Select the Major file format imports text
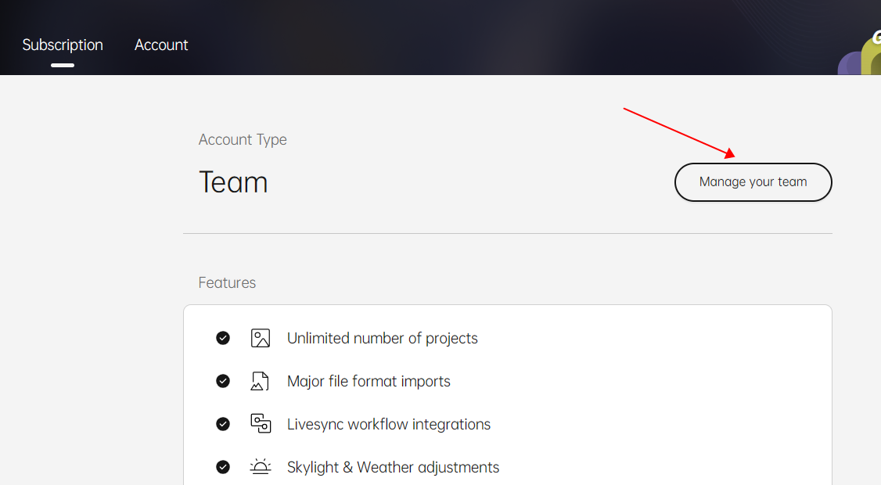Viewport: 881px width, 485px height. click(369, 382)
